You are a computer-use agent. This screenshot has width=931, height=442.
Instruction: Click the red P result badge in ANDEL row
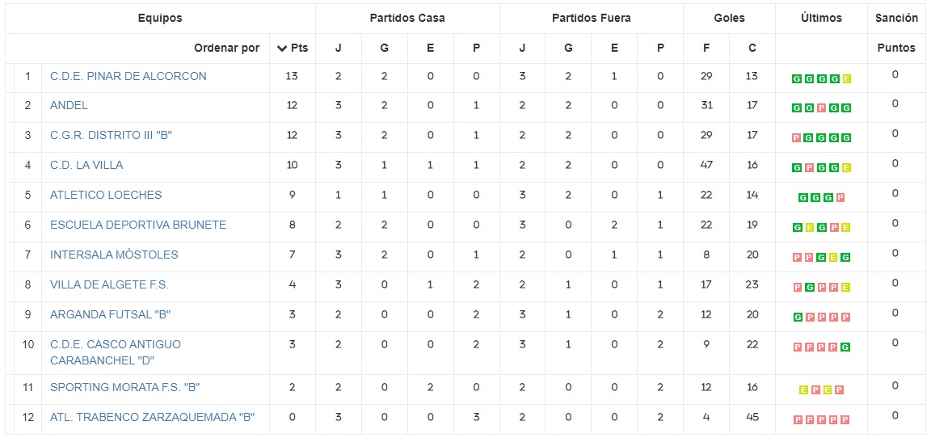[x=821, y=108]
